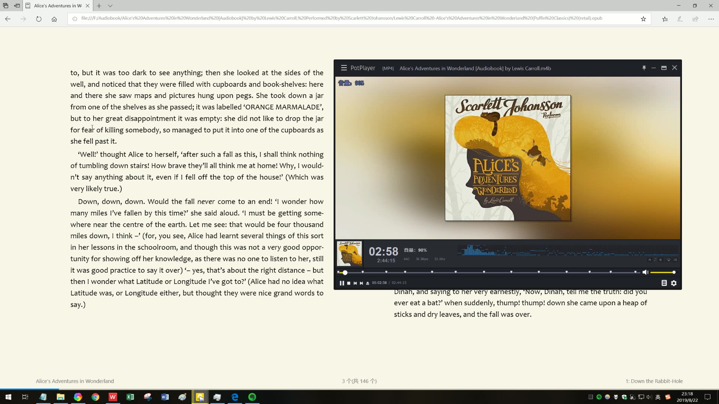Refresh the epub page
Viewport: 719px width, 404px height.
point(39,19)
